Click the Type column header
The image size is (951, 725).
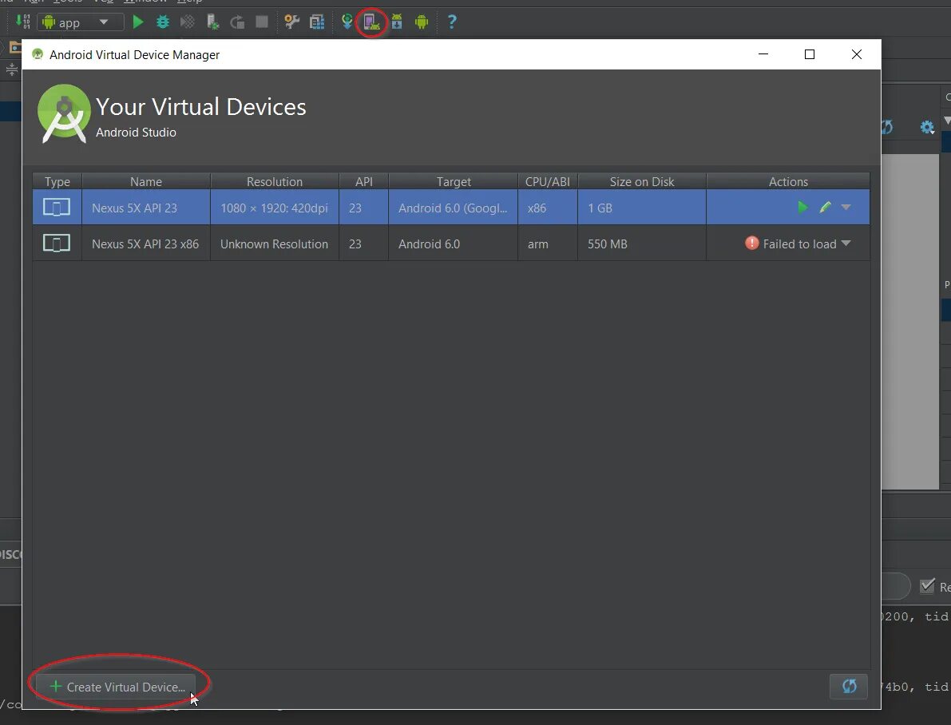point(57,181)
